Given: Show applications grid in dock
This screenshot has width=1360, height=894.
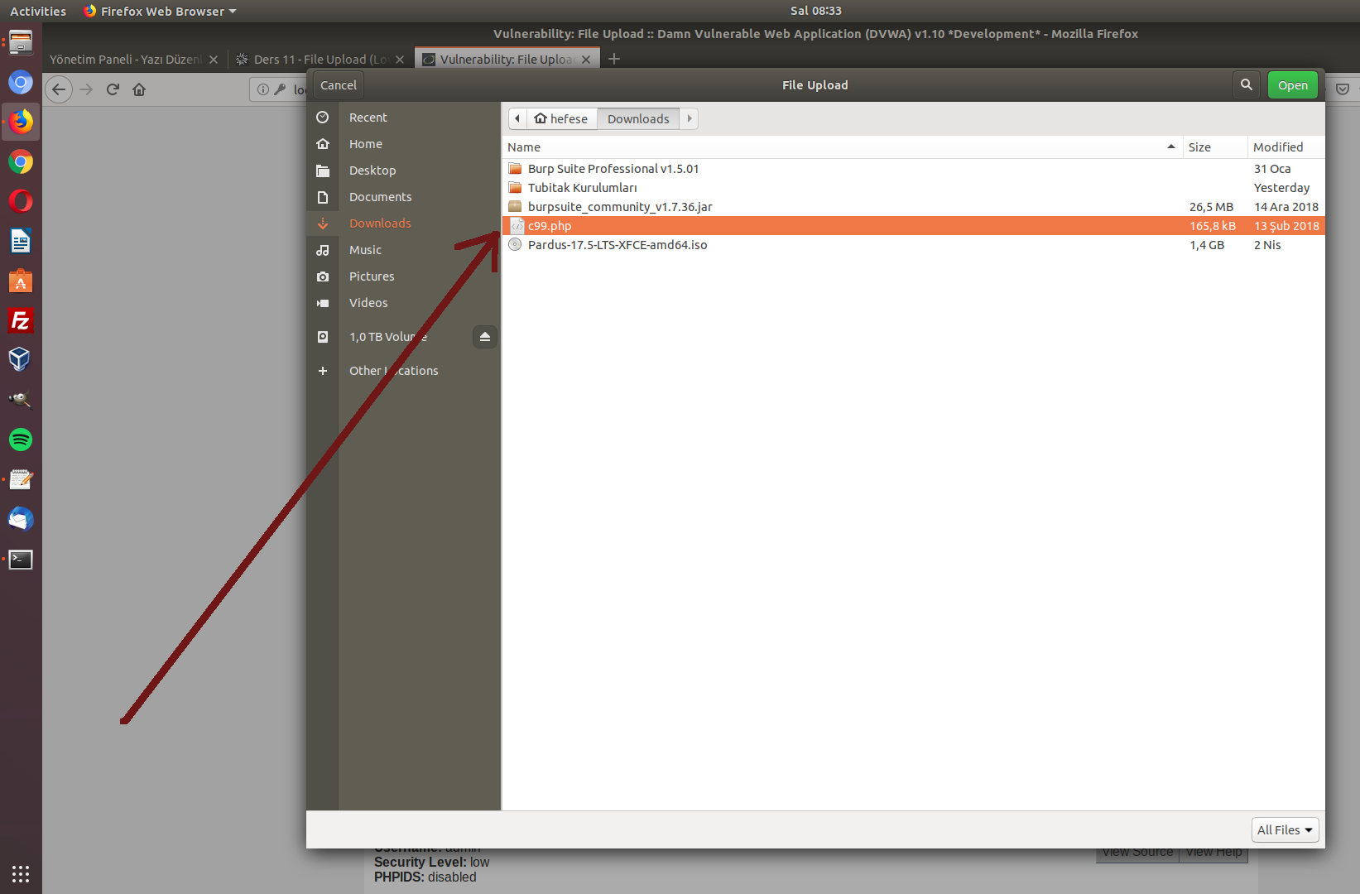Looking at the screenshot, I should point(21,873).
